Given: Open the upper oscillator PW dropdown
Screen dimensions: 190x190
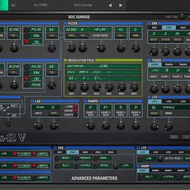Looking at the screenshot, I should point(14,36).
